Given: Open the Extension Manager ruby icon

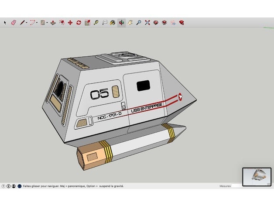Looking at the screenshot, I should pyautogui.click(x=182, y=23).
